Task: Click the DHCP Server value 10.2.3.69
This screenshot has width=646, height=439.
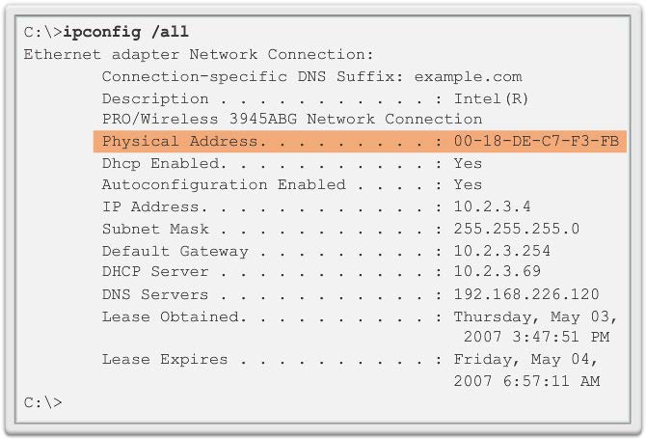Action: click(497, 272)
